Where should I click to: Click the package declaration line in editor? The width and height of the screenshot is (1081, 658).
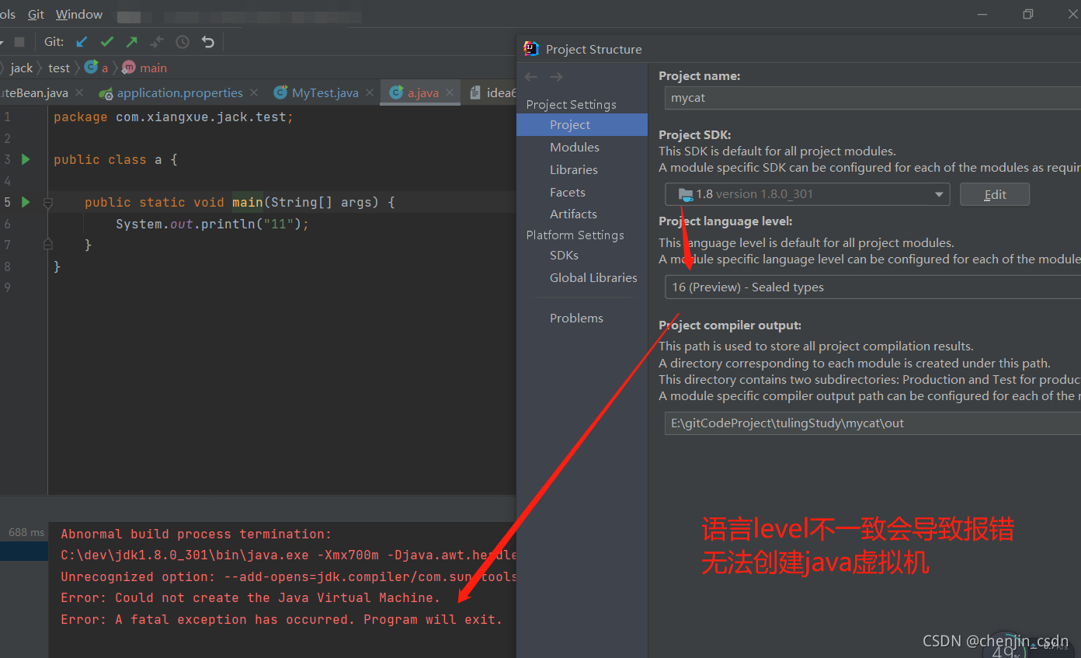tap(174, 117)
